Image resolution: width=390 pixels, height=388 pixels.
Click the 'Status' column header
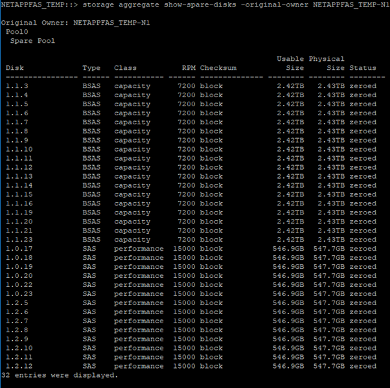[363, 68]
